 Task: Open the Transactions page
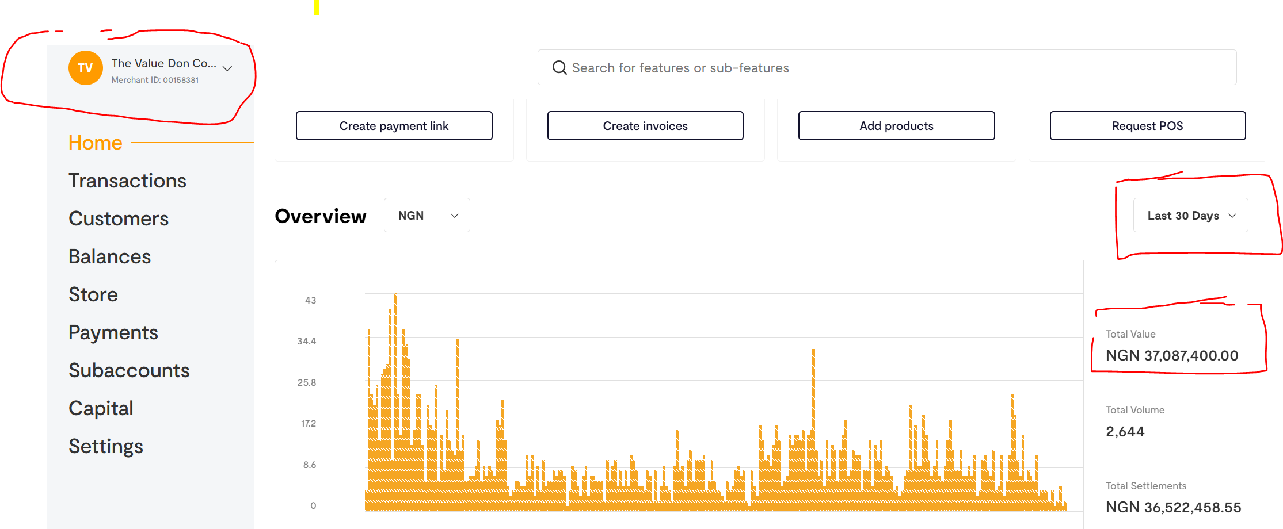127,181
